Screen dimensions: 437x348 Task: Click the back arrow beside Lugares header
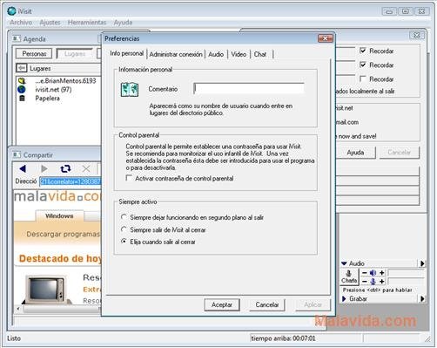21,68
